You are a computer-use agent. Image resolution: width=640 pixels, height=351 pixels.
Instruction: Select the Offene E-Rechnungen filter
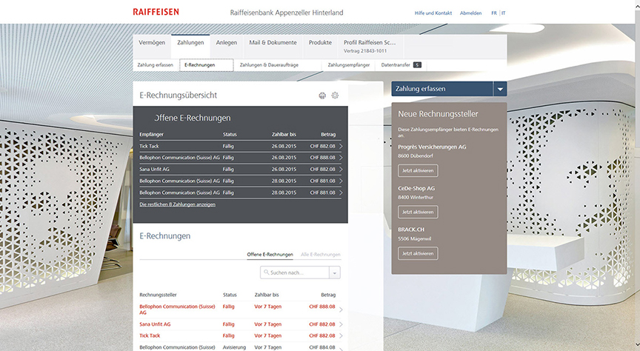[x=270, y=255]
